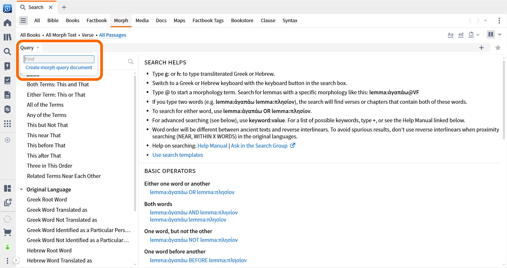
Task: Open the All Morph Text selector
Action: [61, 35]
